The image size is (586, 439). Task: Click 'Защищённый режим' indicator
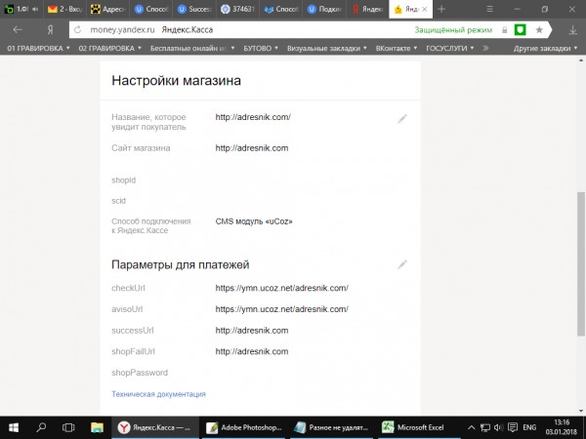pyautogui.click(x=453, y=30)
